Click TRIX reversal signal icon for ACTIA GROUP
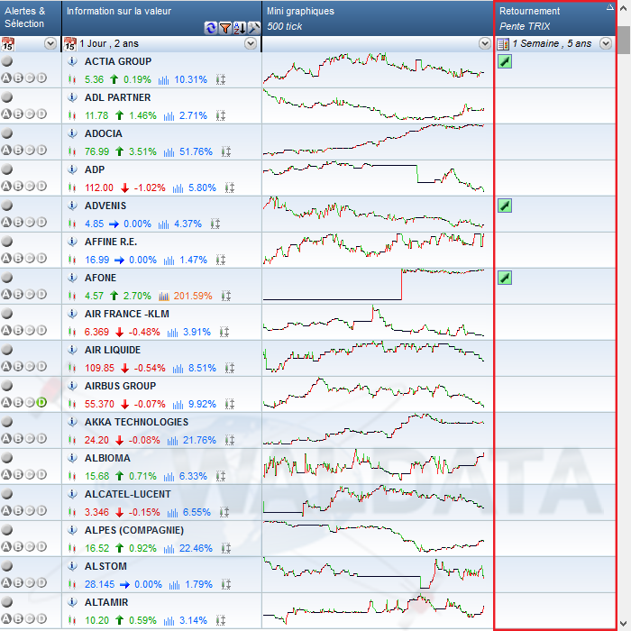The image size is (631, 631). (x=505, y=61)
